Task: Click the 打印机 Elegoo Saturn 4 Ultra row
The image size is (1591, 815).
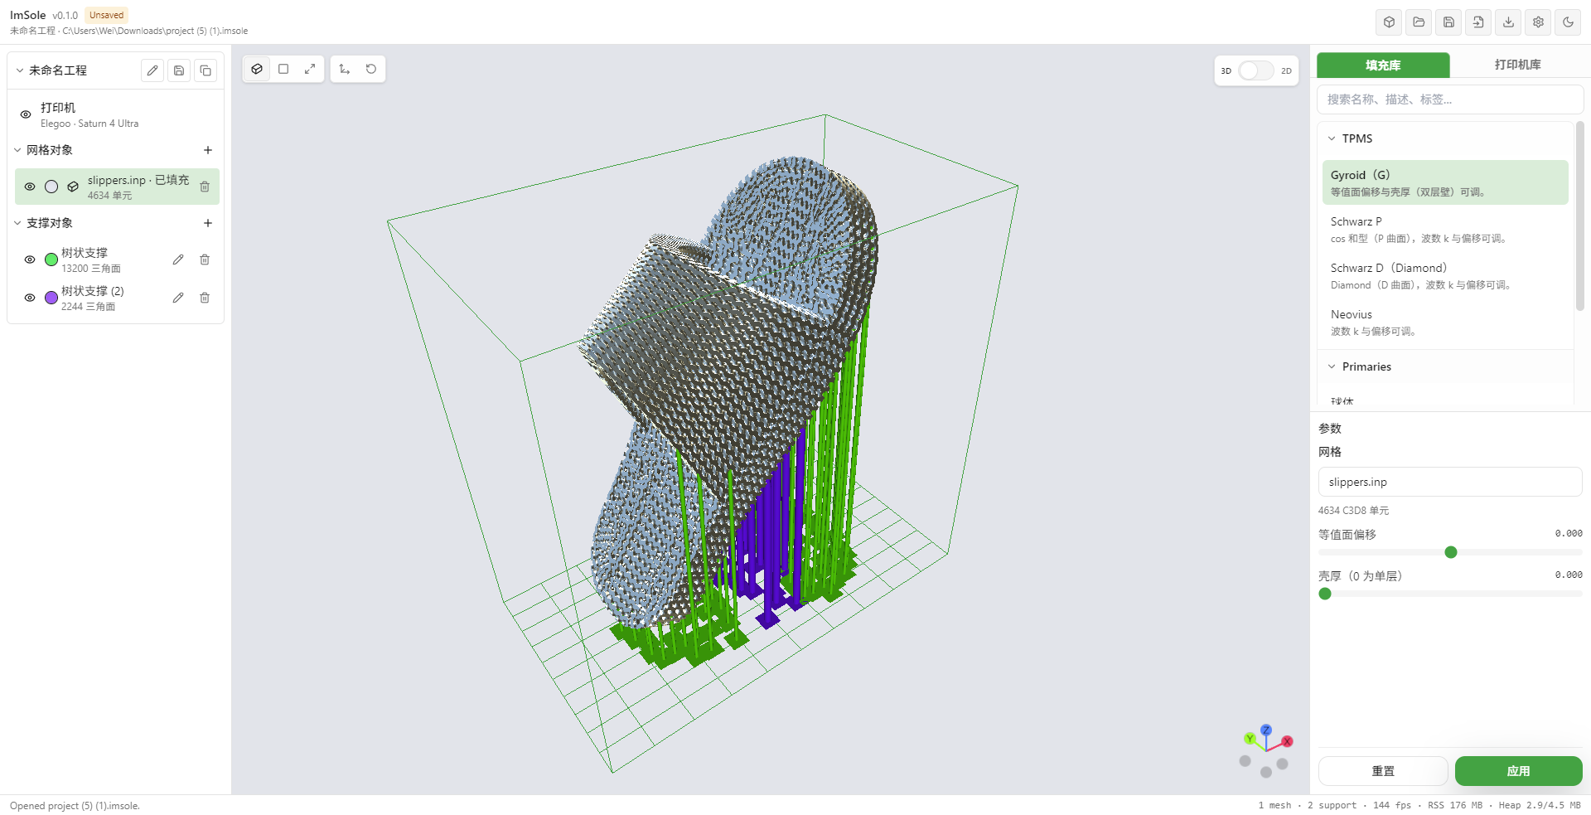Action: click(117, 114)
